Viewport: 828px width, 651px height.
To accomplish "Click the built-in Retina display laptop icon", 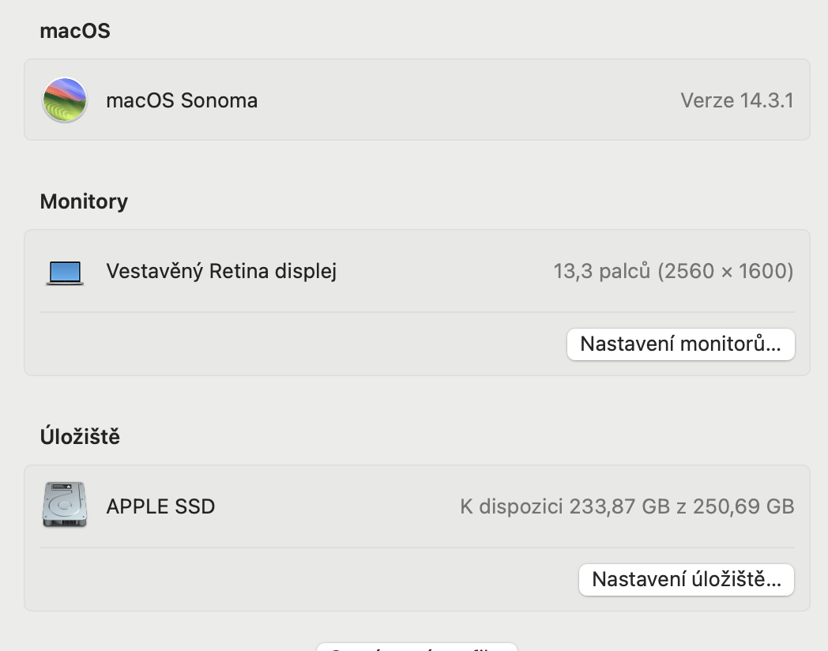I will pyautogui.click(x=65, y=273).
